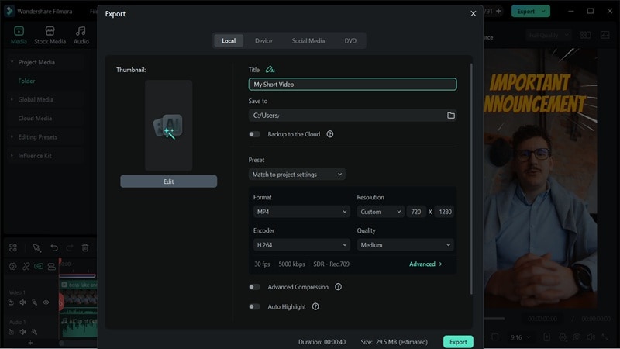Click the resolution width field 720

[x=416, y=212]
